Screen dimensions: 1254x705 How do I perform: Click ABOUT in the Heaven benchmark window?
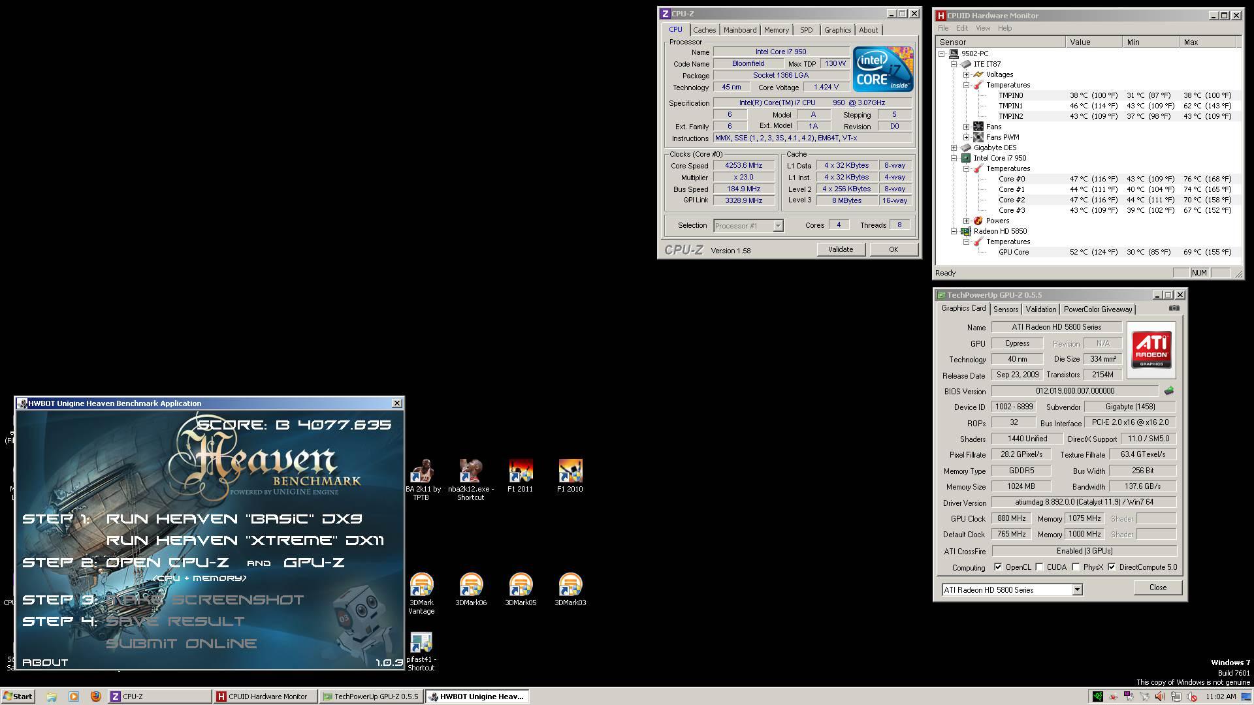tap(45, 663)
